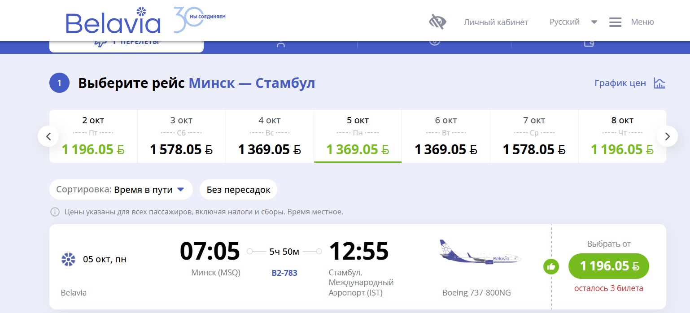This screenshot has width=690, height=313.
Task: Click the green thumbs-up recommended icon
Action: (x=551, y=266)
